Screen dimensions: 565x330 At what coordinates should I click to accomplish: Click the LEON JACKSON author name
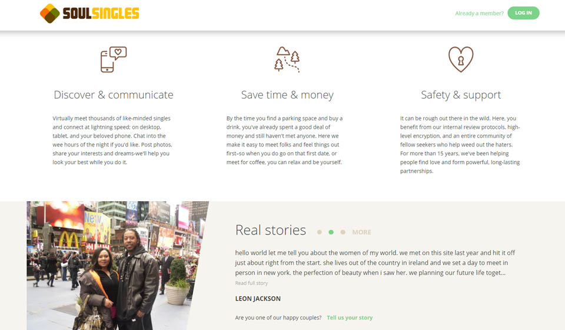(258, 299)
